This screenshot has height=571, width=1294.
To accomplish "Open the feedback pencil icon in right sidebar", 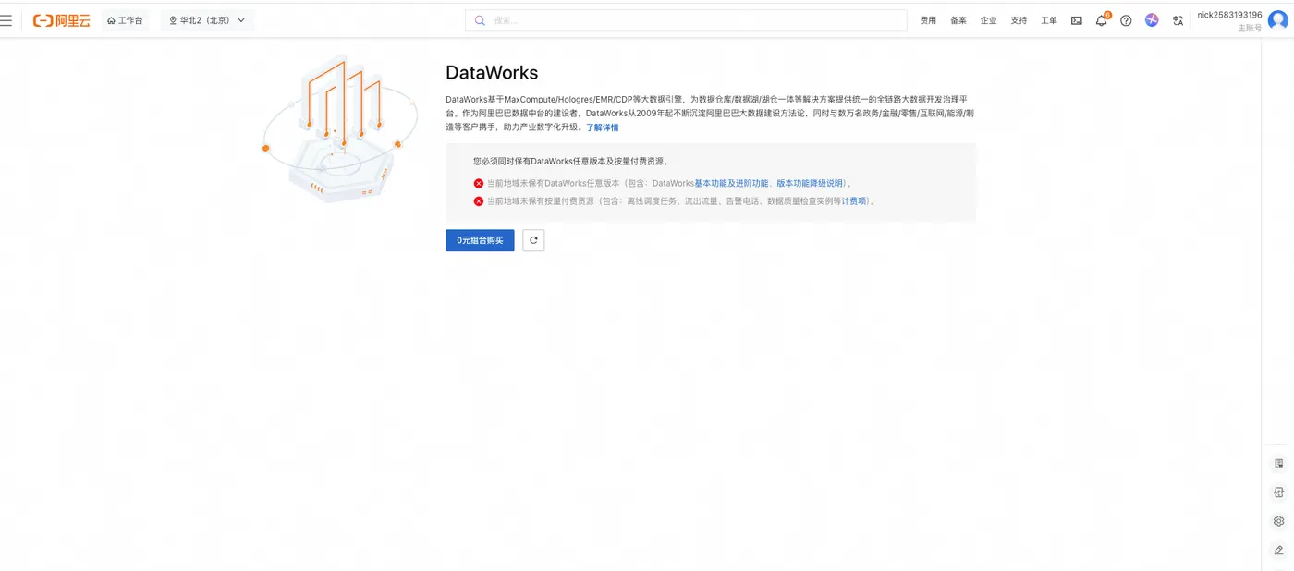I will (x=1279, y=550).
